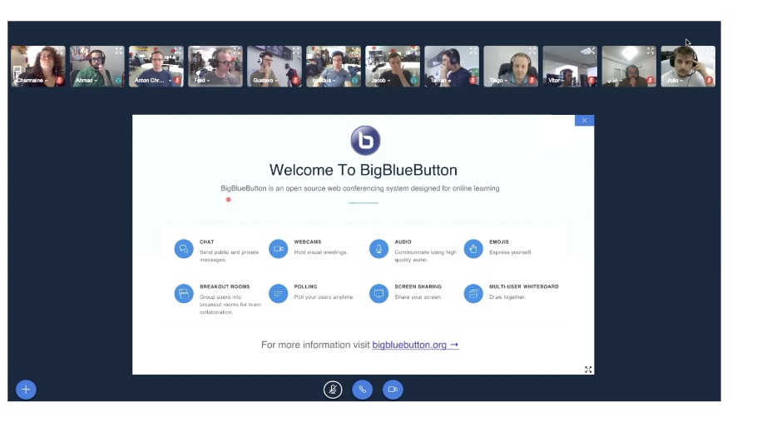Open the actions plus button

point(26,390)
